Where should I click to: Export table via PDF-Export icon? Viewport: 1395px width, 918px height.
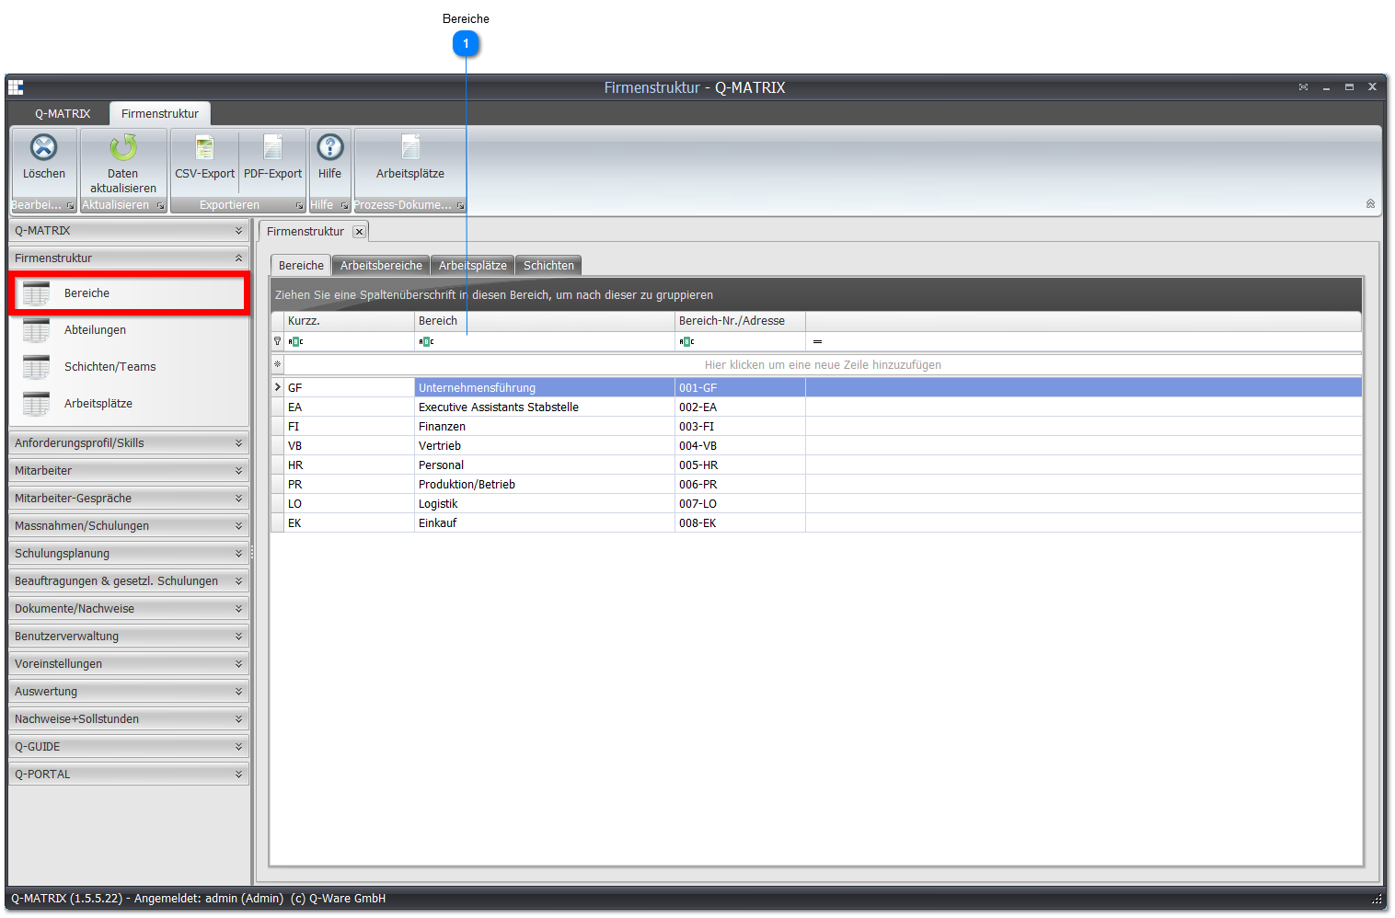point(272,147)
